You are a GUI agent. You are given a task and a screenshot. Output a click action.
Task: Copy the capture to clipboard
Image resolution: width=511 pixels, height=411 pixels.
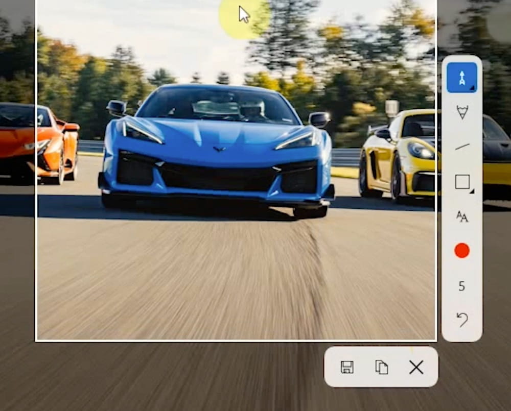click(381, 367)
